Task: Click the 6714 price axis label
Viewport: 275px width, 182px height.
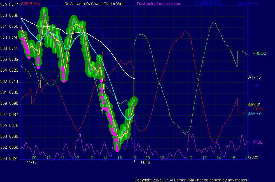Action: click(x=13, y=81)
